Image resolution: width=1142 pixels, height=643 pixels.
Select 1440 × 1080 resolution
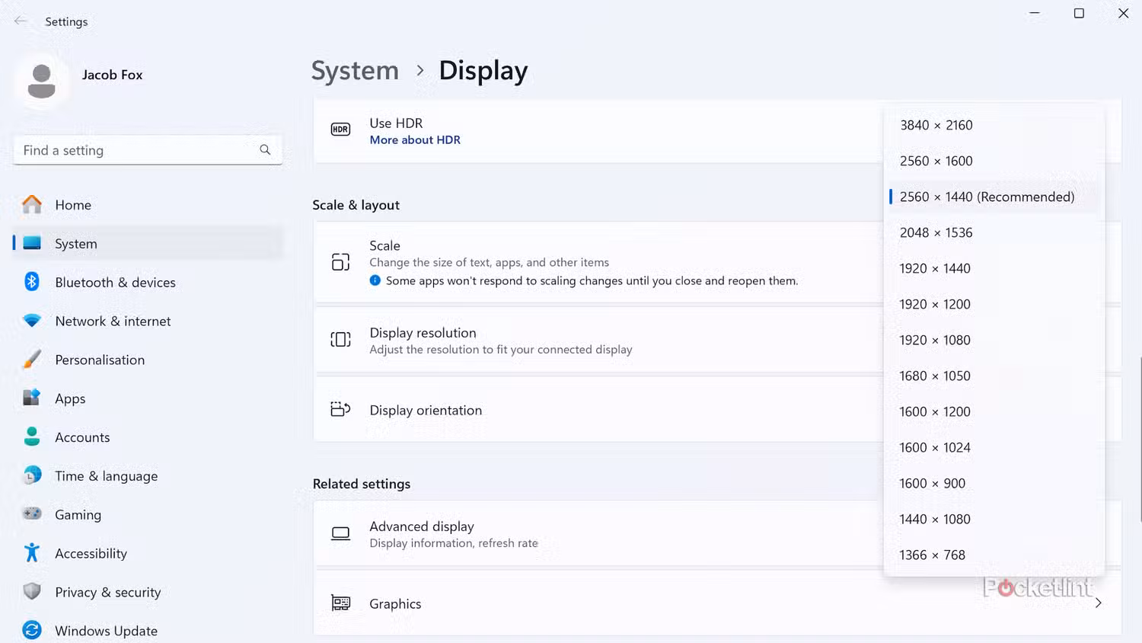[x=994, y=519]
